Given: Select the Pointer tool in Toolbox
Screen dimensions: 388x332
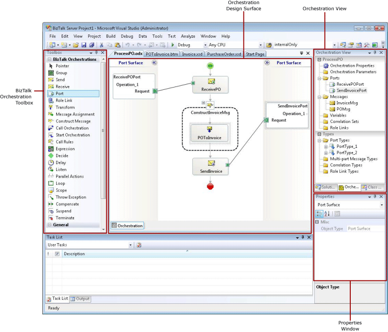Looking at the screenshot, I should (73, 66).
